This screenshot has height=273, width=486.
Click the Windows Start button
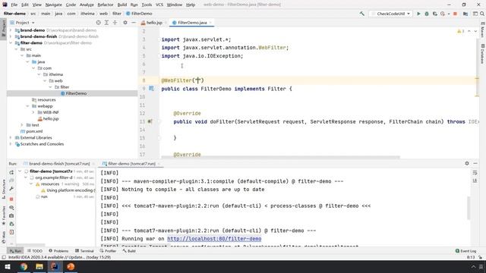[x=8, y=266]
